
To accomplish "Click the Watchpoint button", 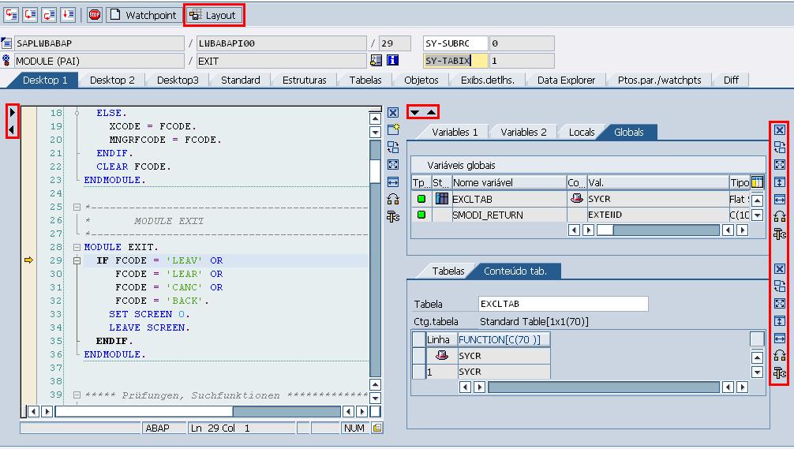I will pyautogui.click(x=143, y=15).
